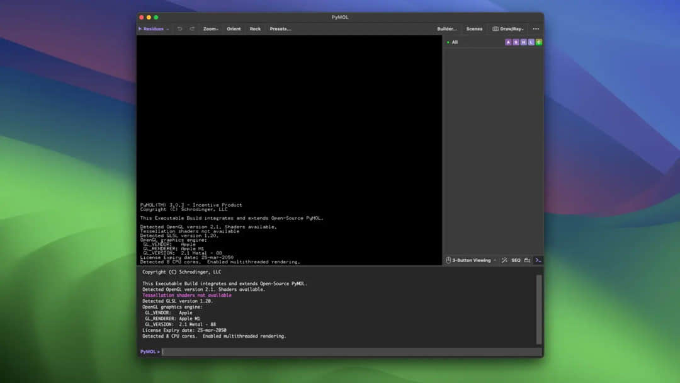Toggle the Rock animation button
Screen dimensions: 680x383
point(255,29)
